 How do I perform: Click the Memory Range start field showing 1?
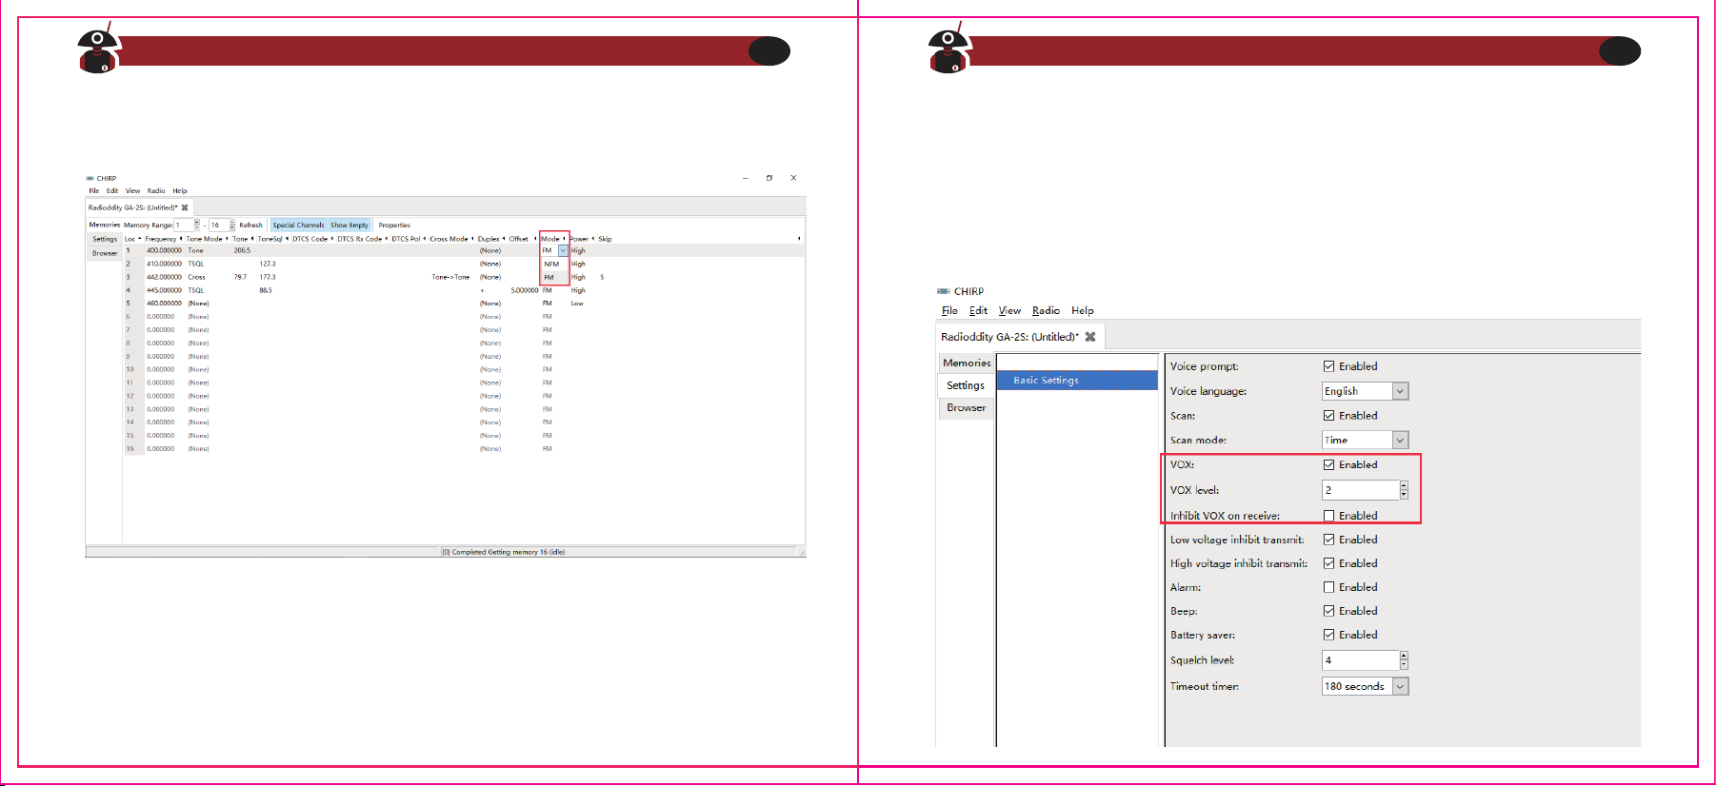[184, 226]
